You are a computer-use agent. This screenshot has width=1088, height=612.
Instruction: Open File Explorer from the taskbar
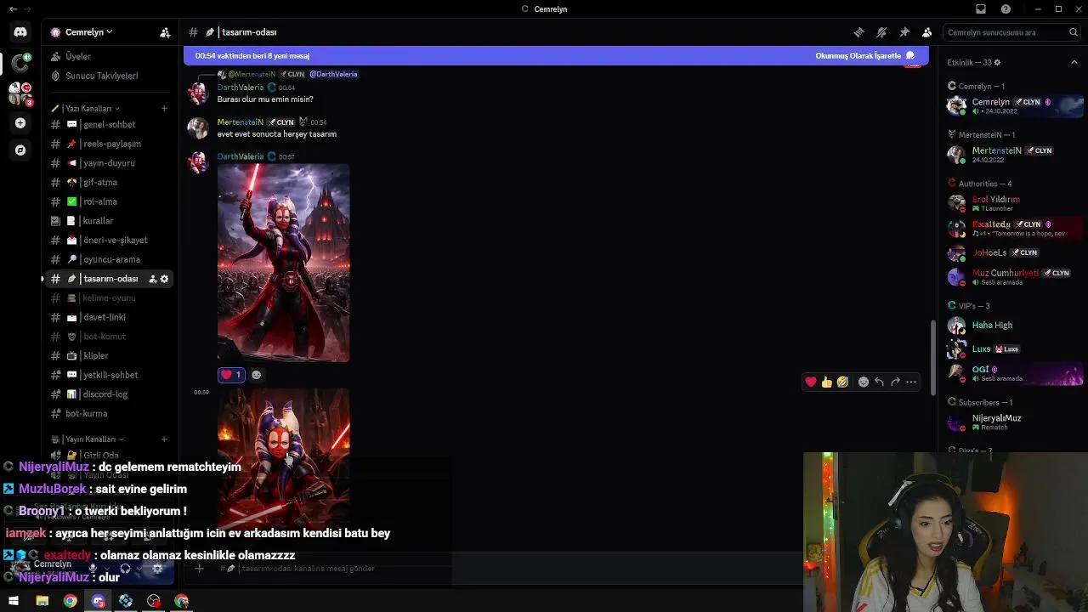42,601
